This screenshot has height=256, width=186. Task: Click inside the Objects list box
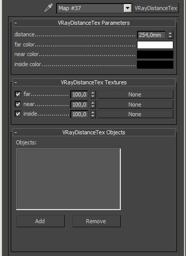click(x=68, y=179)
